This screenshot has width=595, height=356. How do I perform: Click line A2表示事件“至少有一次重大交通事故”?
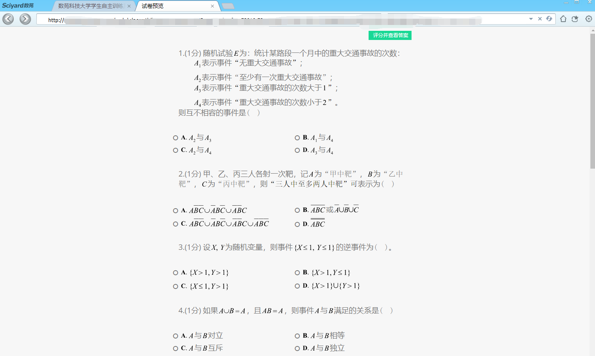(x=264, y=77)
